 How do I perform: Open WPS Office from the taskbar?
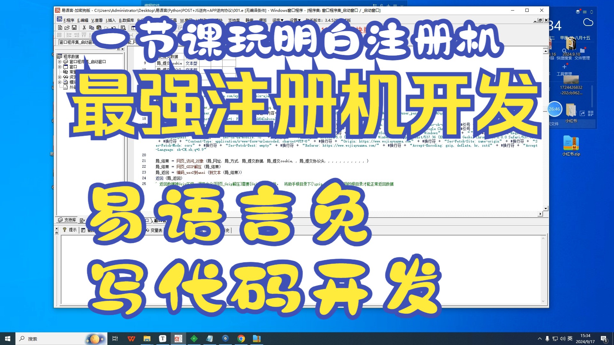(x=131, y=339)
